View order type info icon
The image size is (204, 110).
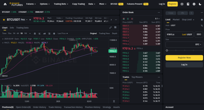[202, 20]
